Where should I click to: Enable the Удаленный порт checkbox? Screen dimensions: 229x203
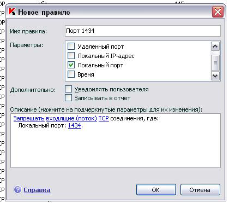coord(71,47)
